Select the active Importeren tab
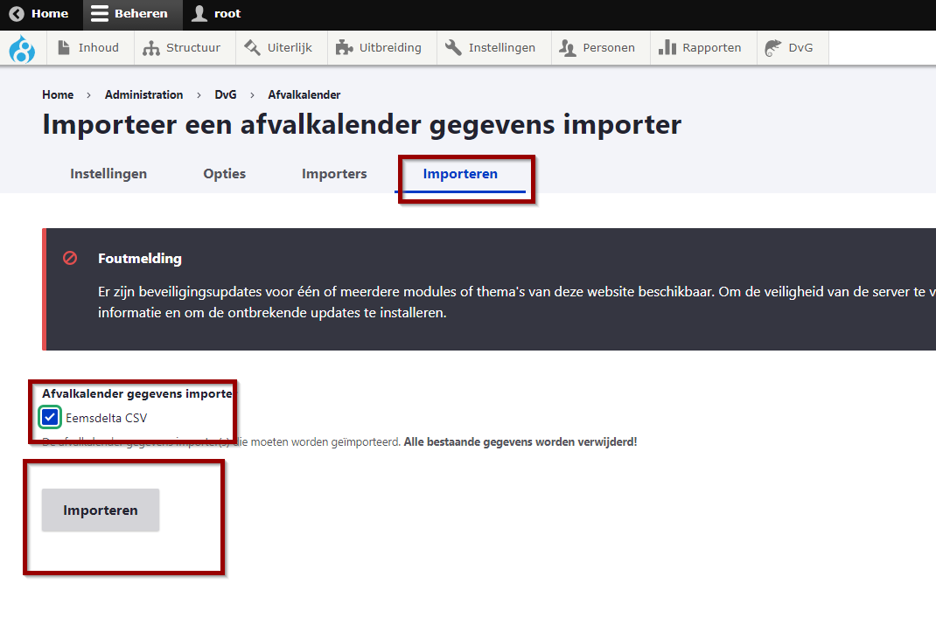 click(460, 174)
